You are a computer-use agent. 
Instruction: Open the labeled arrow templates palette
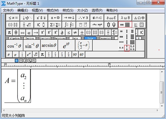pyautogui.click(x=97, y=25)
